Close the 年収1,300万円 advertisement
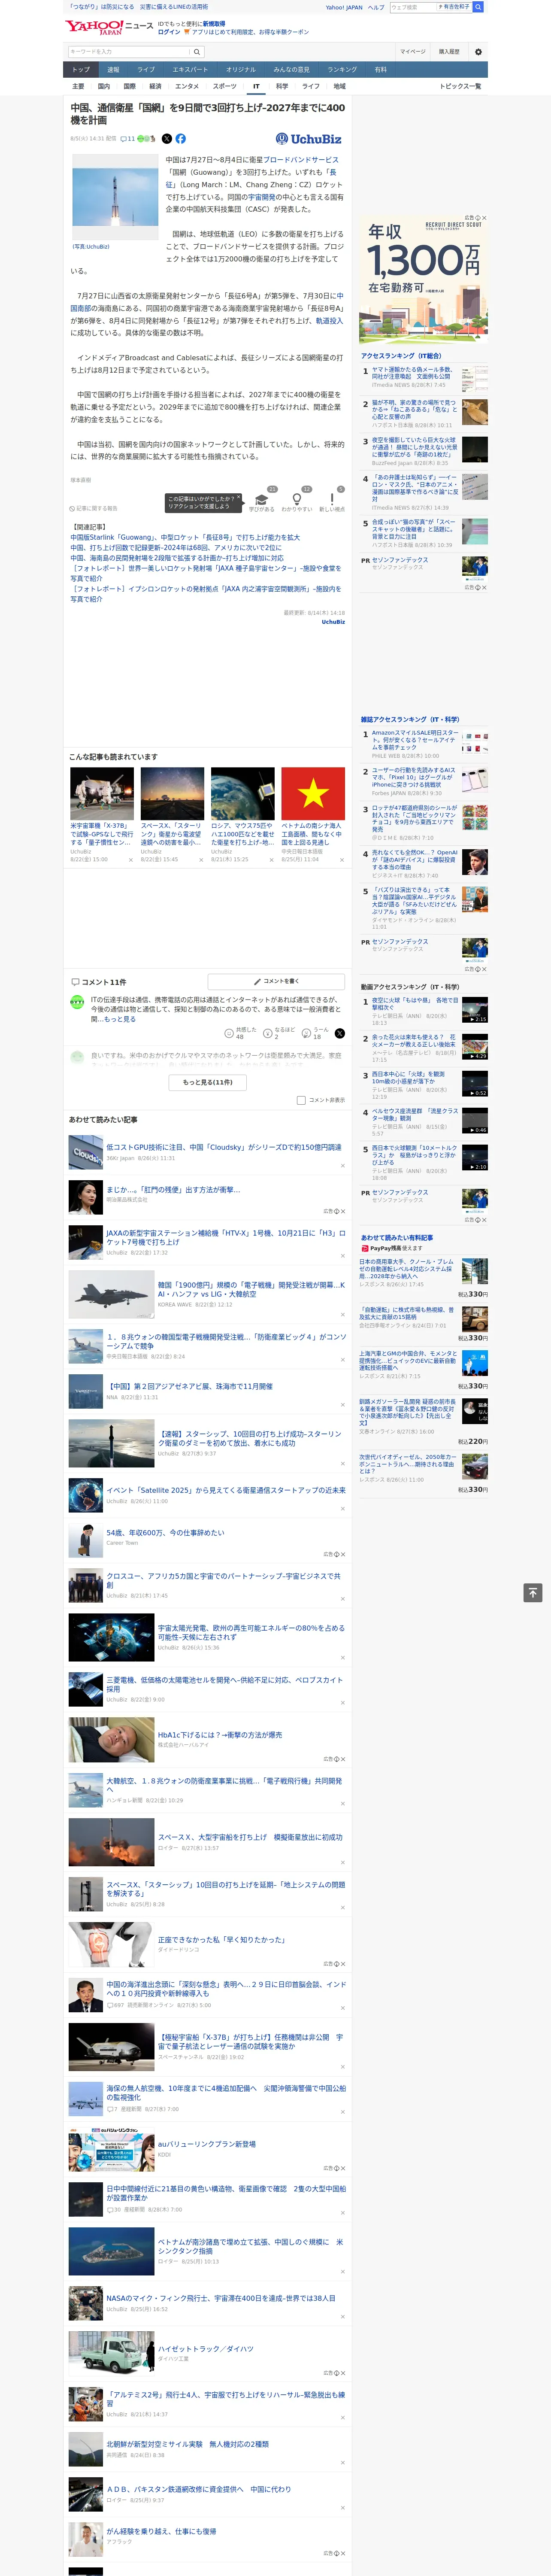551x2576 pixels. pos(484,218)
